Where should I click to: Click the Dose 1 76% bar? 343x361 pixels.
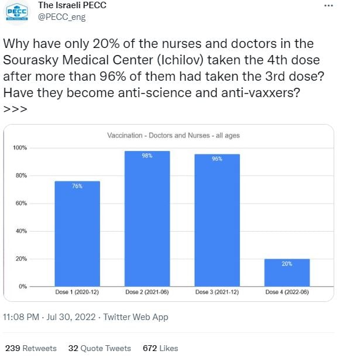77,233
